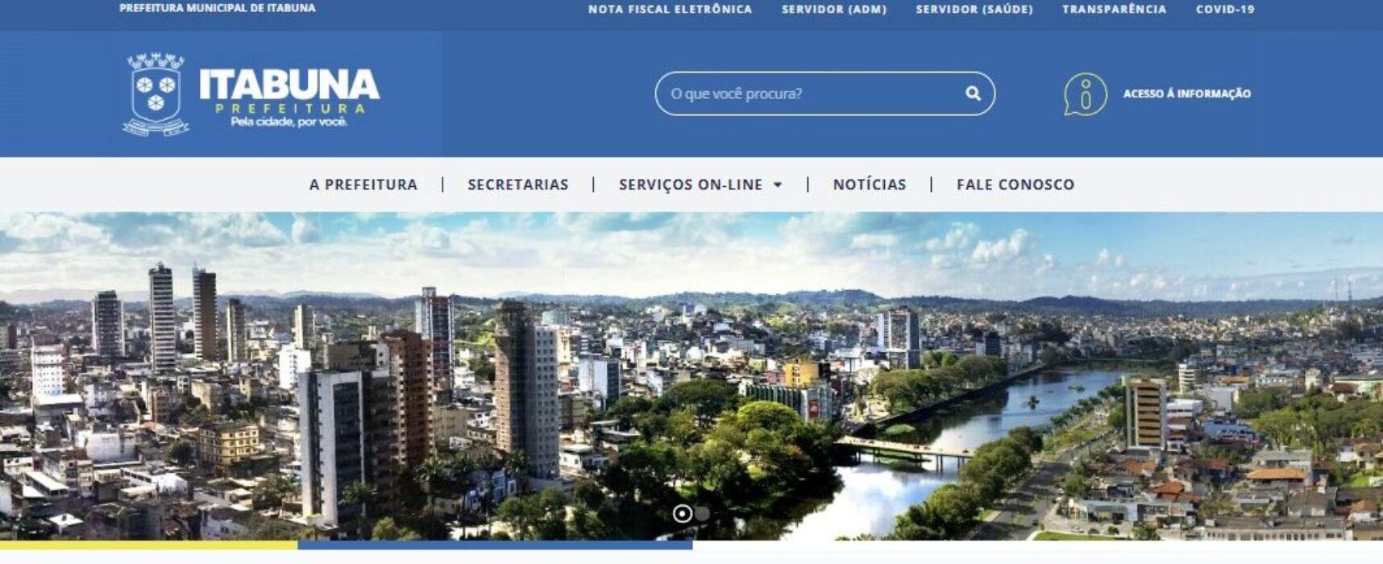Click 'Prefeitura Municipal de Itabuna' header text

pyautogui.click(x=218, y=8)
